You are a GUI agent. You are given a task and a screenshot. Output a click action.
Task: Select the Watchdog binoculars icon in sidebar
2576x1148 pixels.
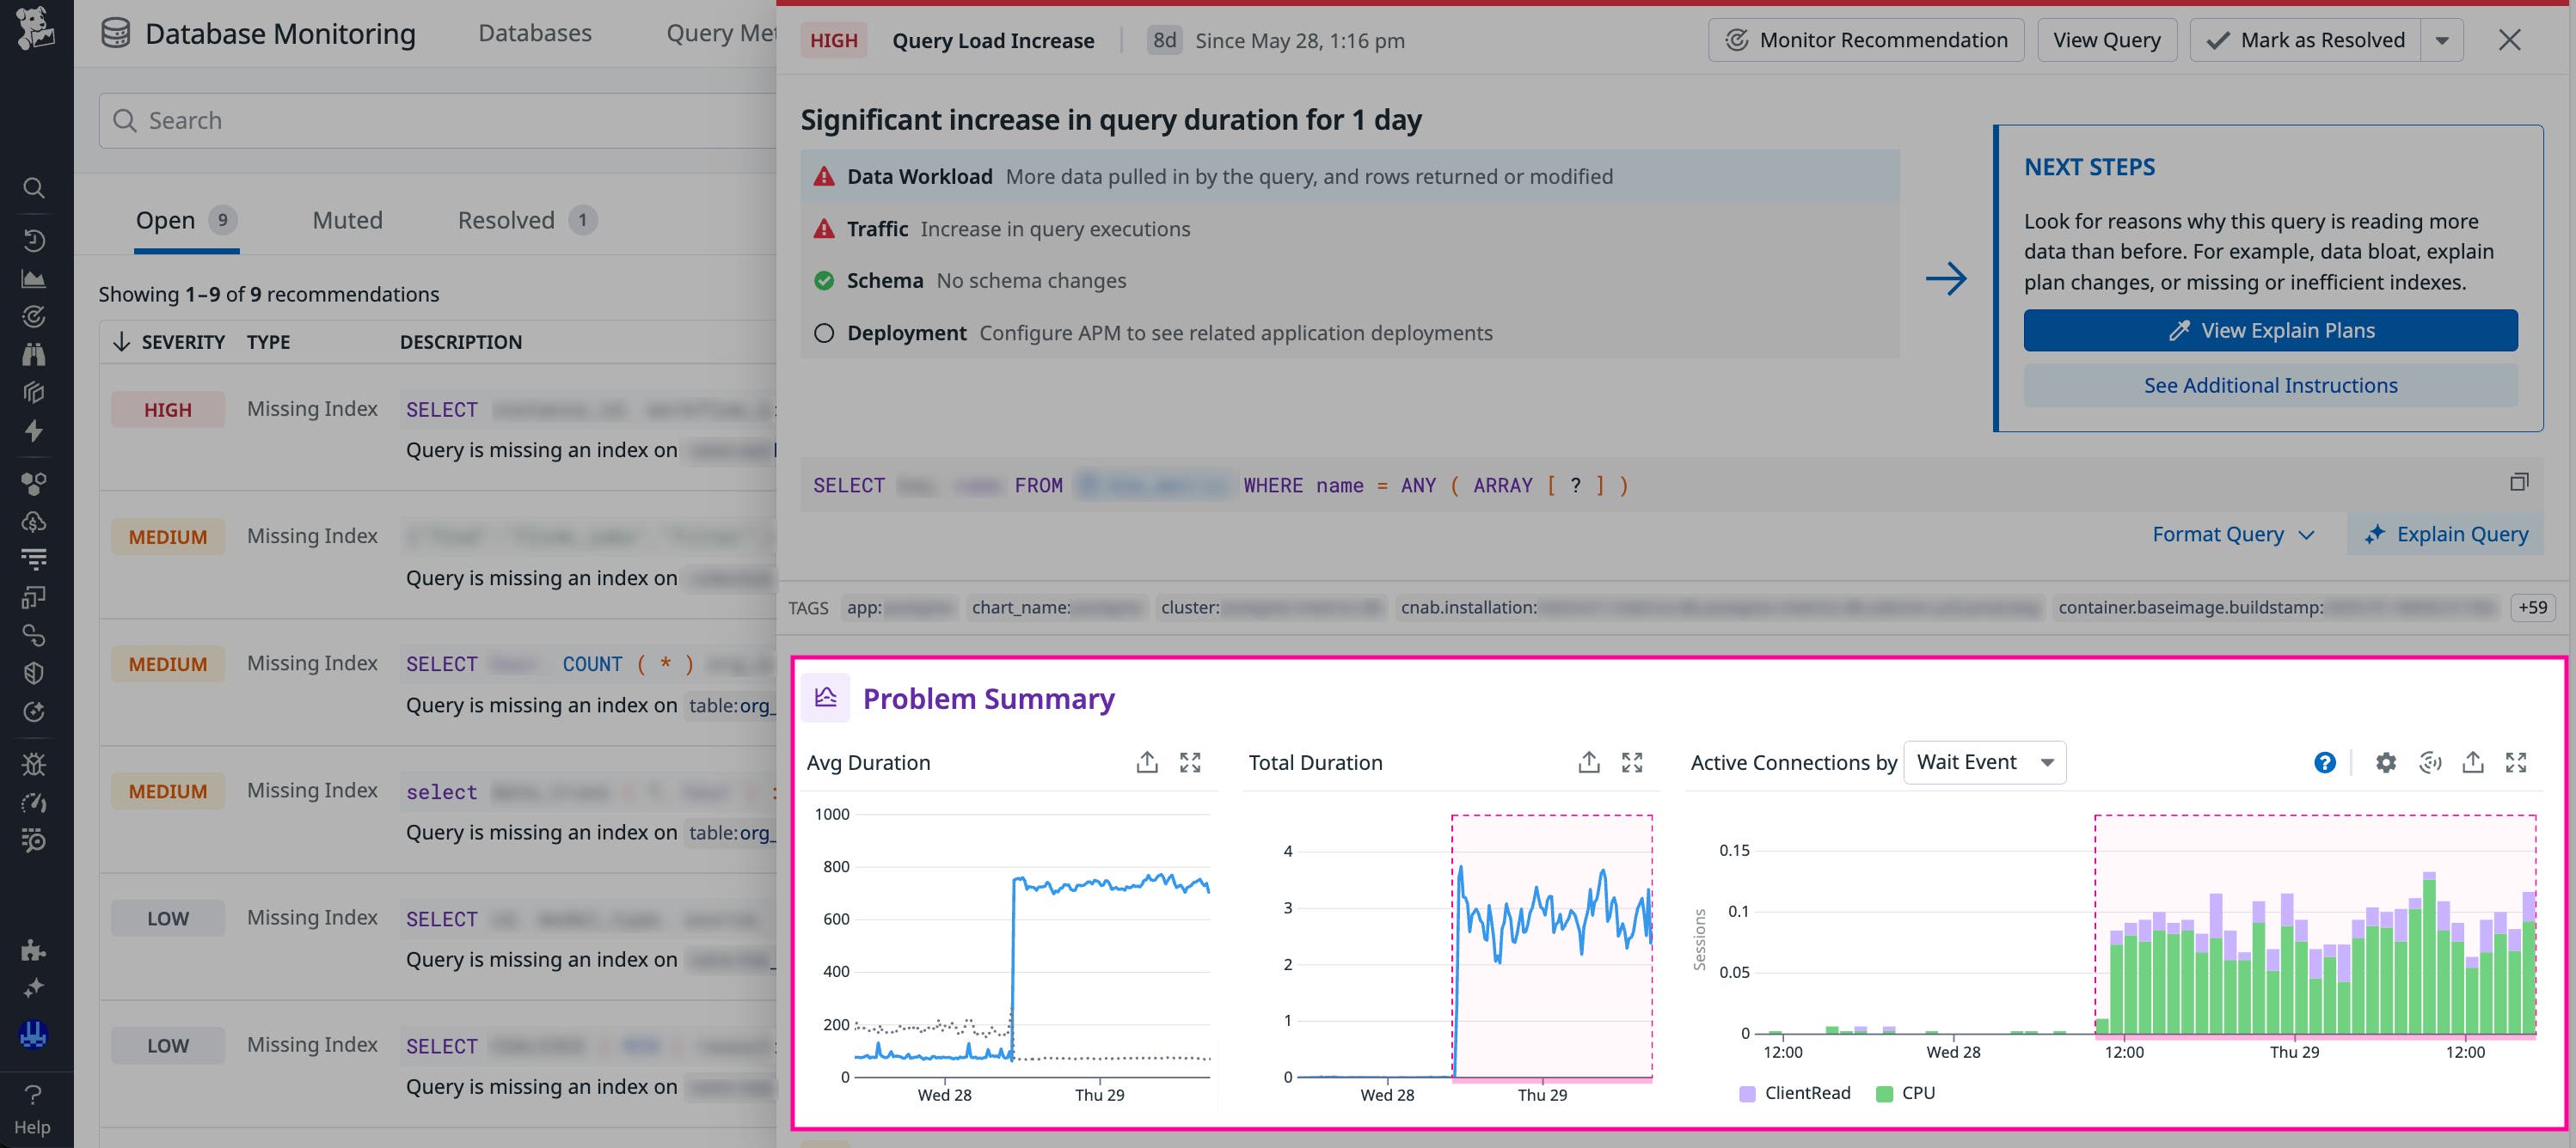click(x=35, y=354)
